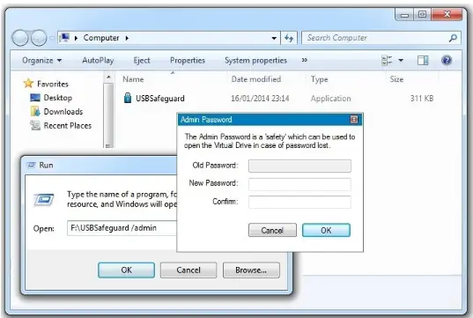Click the 311 KB size cell
473x318 pixels.
tap(422, 99)
